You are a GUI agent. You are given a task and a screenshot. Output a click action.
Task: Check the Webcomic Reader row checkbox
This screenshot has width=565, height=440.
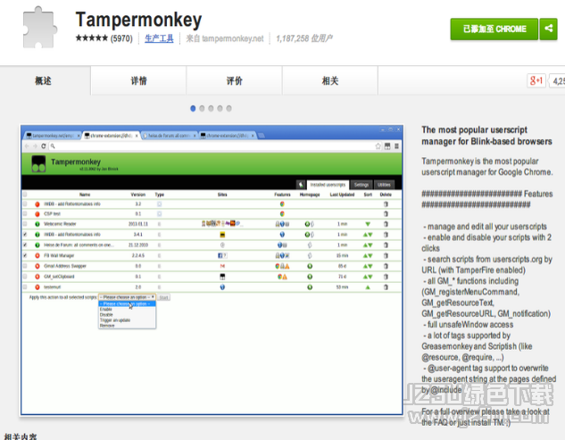(25, 224)
